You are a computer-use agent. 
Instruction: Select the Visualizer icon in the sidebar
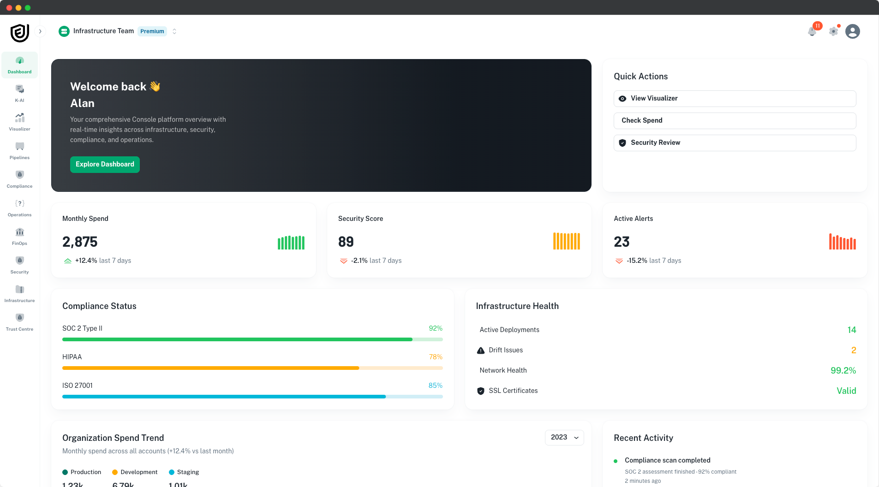point(19,121)
